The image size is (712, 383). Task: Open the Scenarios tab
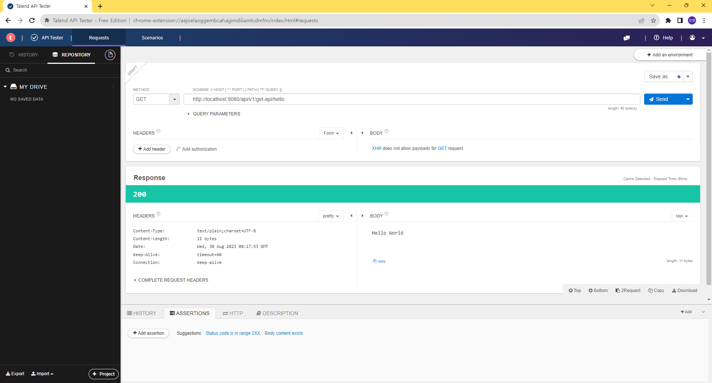[x=152, y=37]
